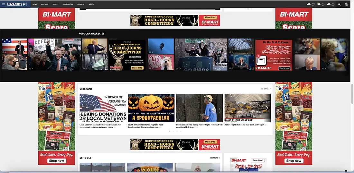Click See More in Schools section
This screenshot has width=354, height=173.
[x=215, y=158]
